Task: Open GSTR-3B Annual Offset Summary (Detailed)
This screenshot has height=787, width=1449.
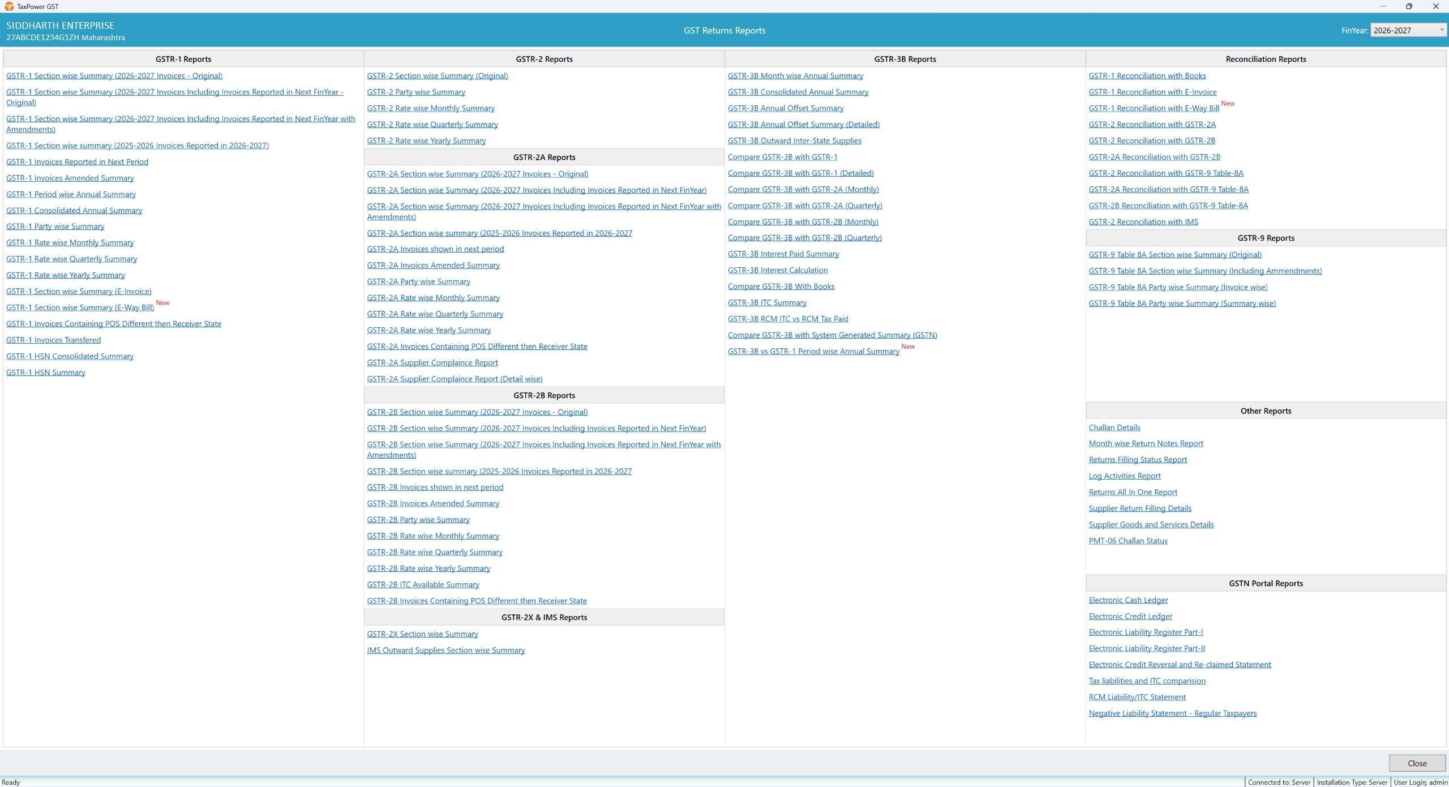Action: pos(804,125)
